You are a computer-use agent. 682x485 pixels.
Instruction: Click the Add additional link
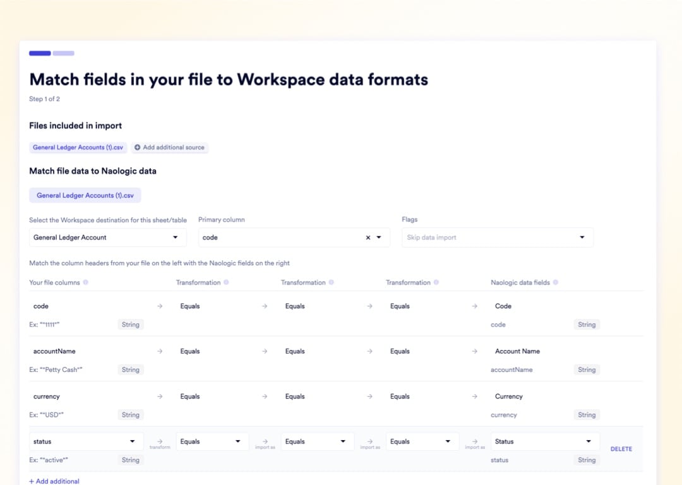click(54, 481)
